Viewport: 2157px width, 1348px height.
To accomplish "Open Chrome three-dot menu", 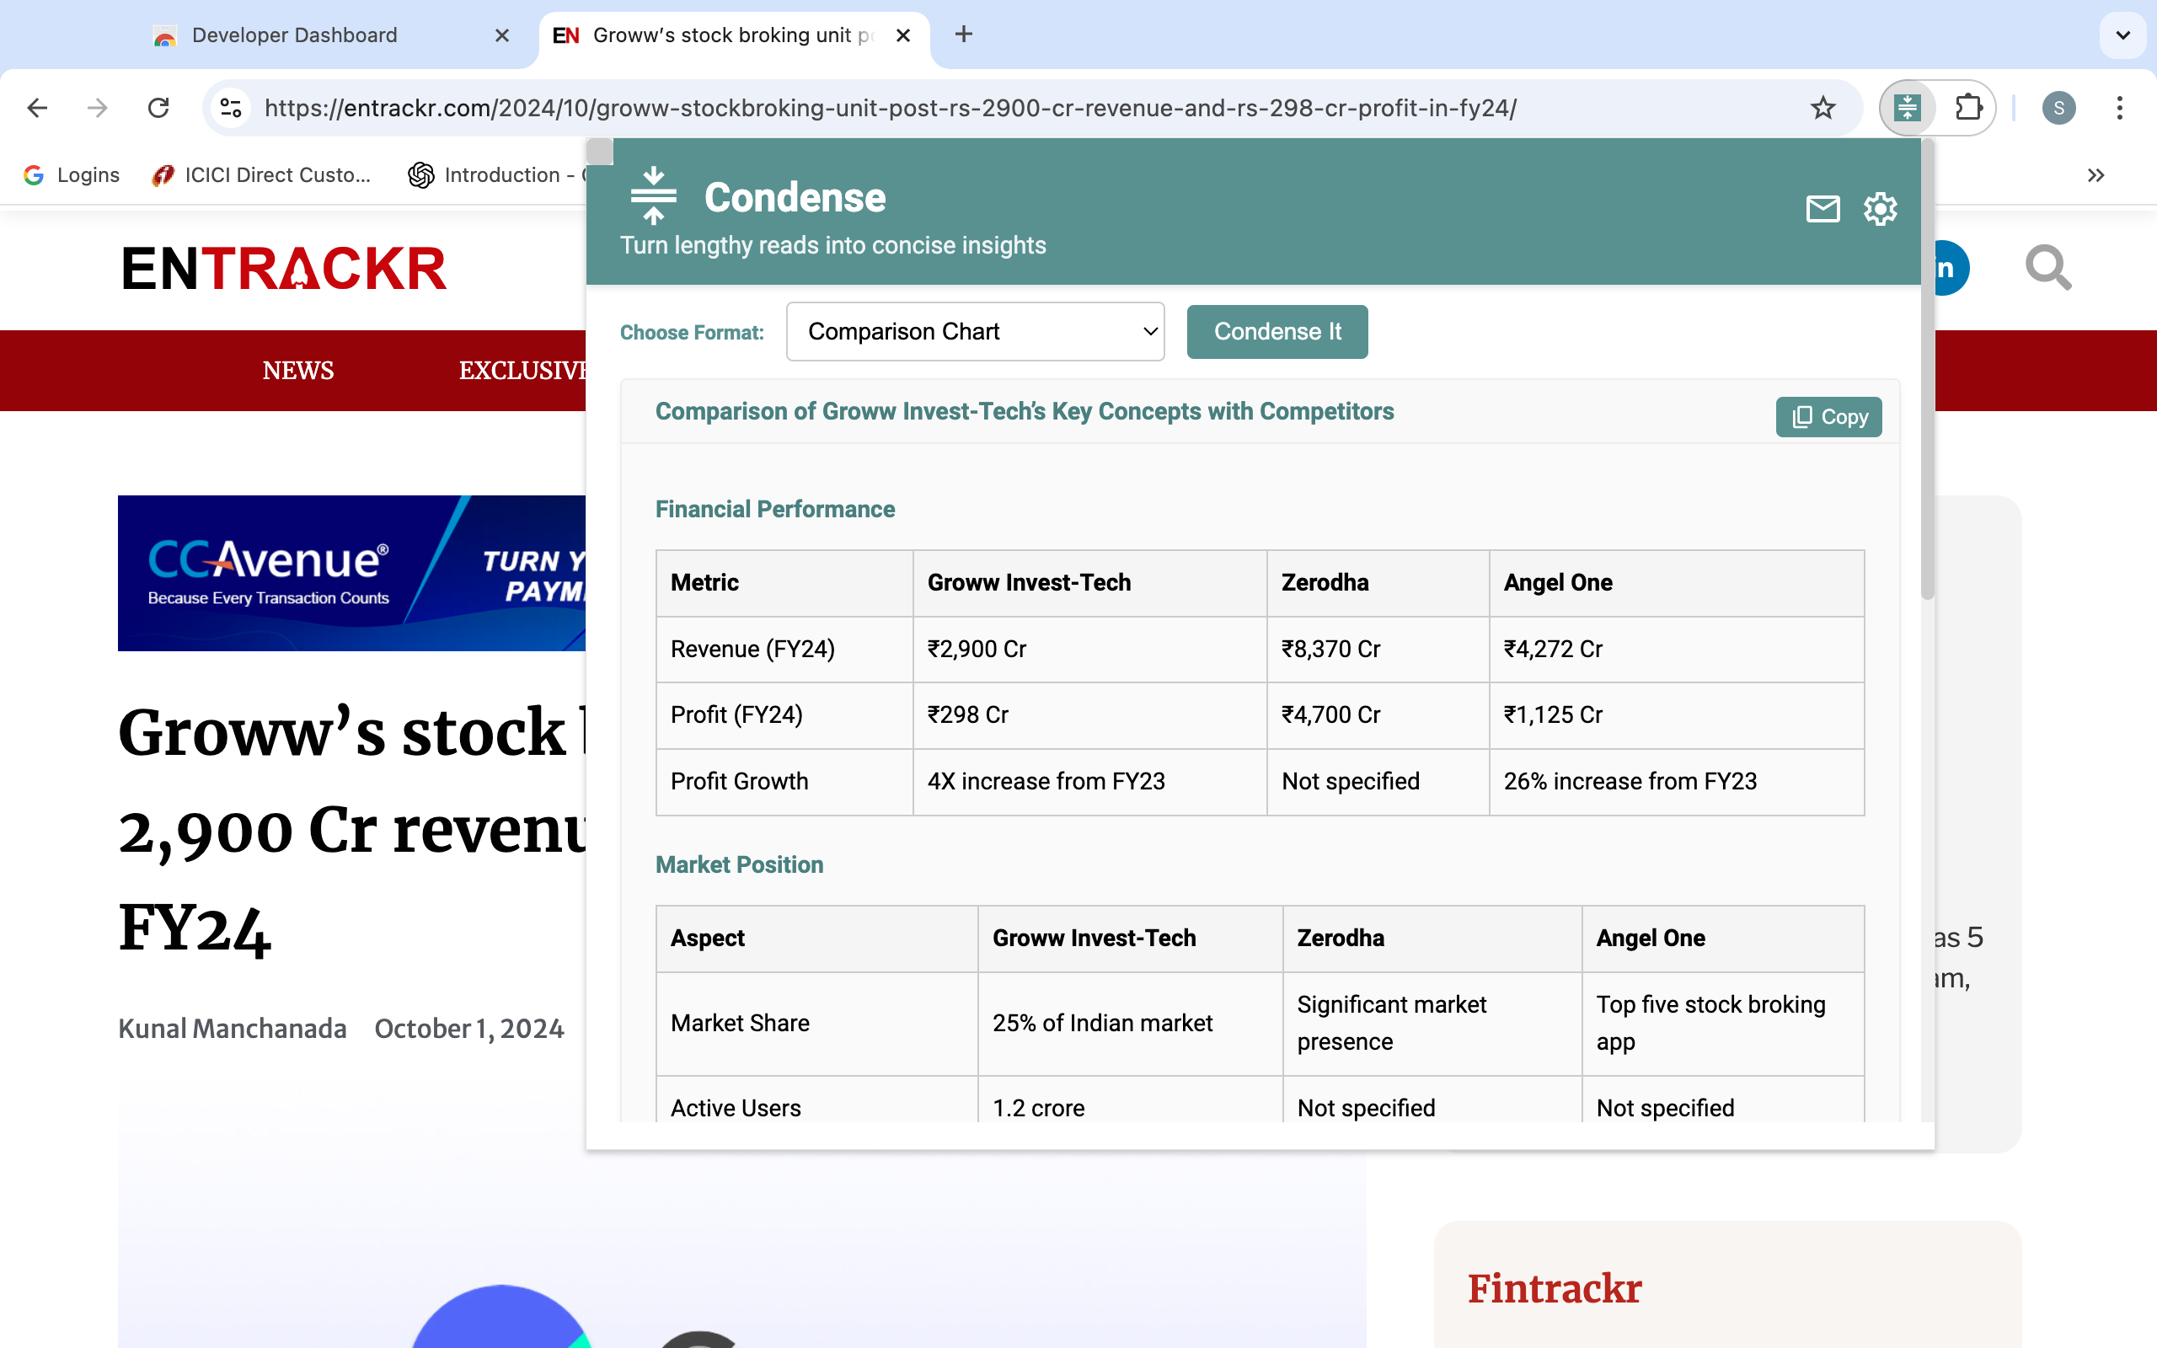I will pyautogui.click(x=2120, y=108).
